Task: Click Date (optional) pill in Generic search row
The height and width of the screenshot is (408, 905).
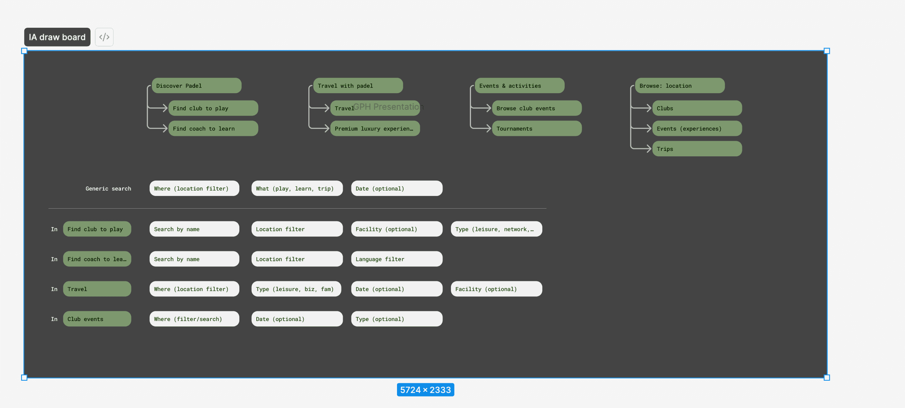Action: click(x=397, y=188)
